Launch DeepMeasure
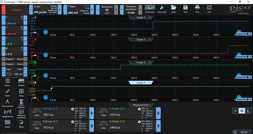 click(x=7, y=113)
